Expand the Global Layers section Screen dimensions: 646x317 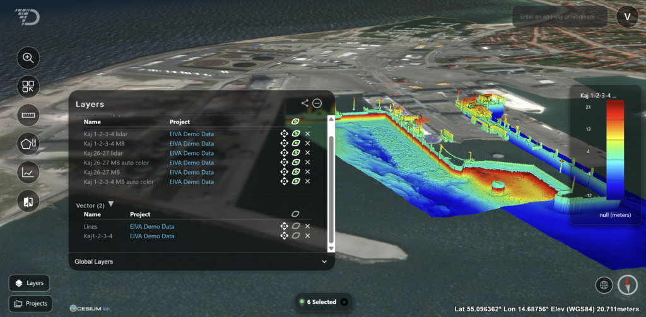click(x=324, y=262)
